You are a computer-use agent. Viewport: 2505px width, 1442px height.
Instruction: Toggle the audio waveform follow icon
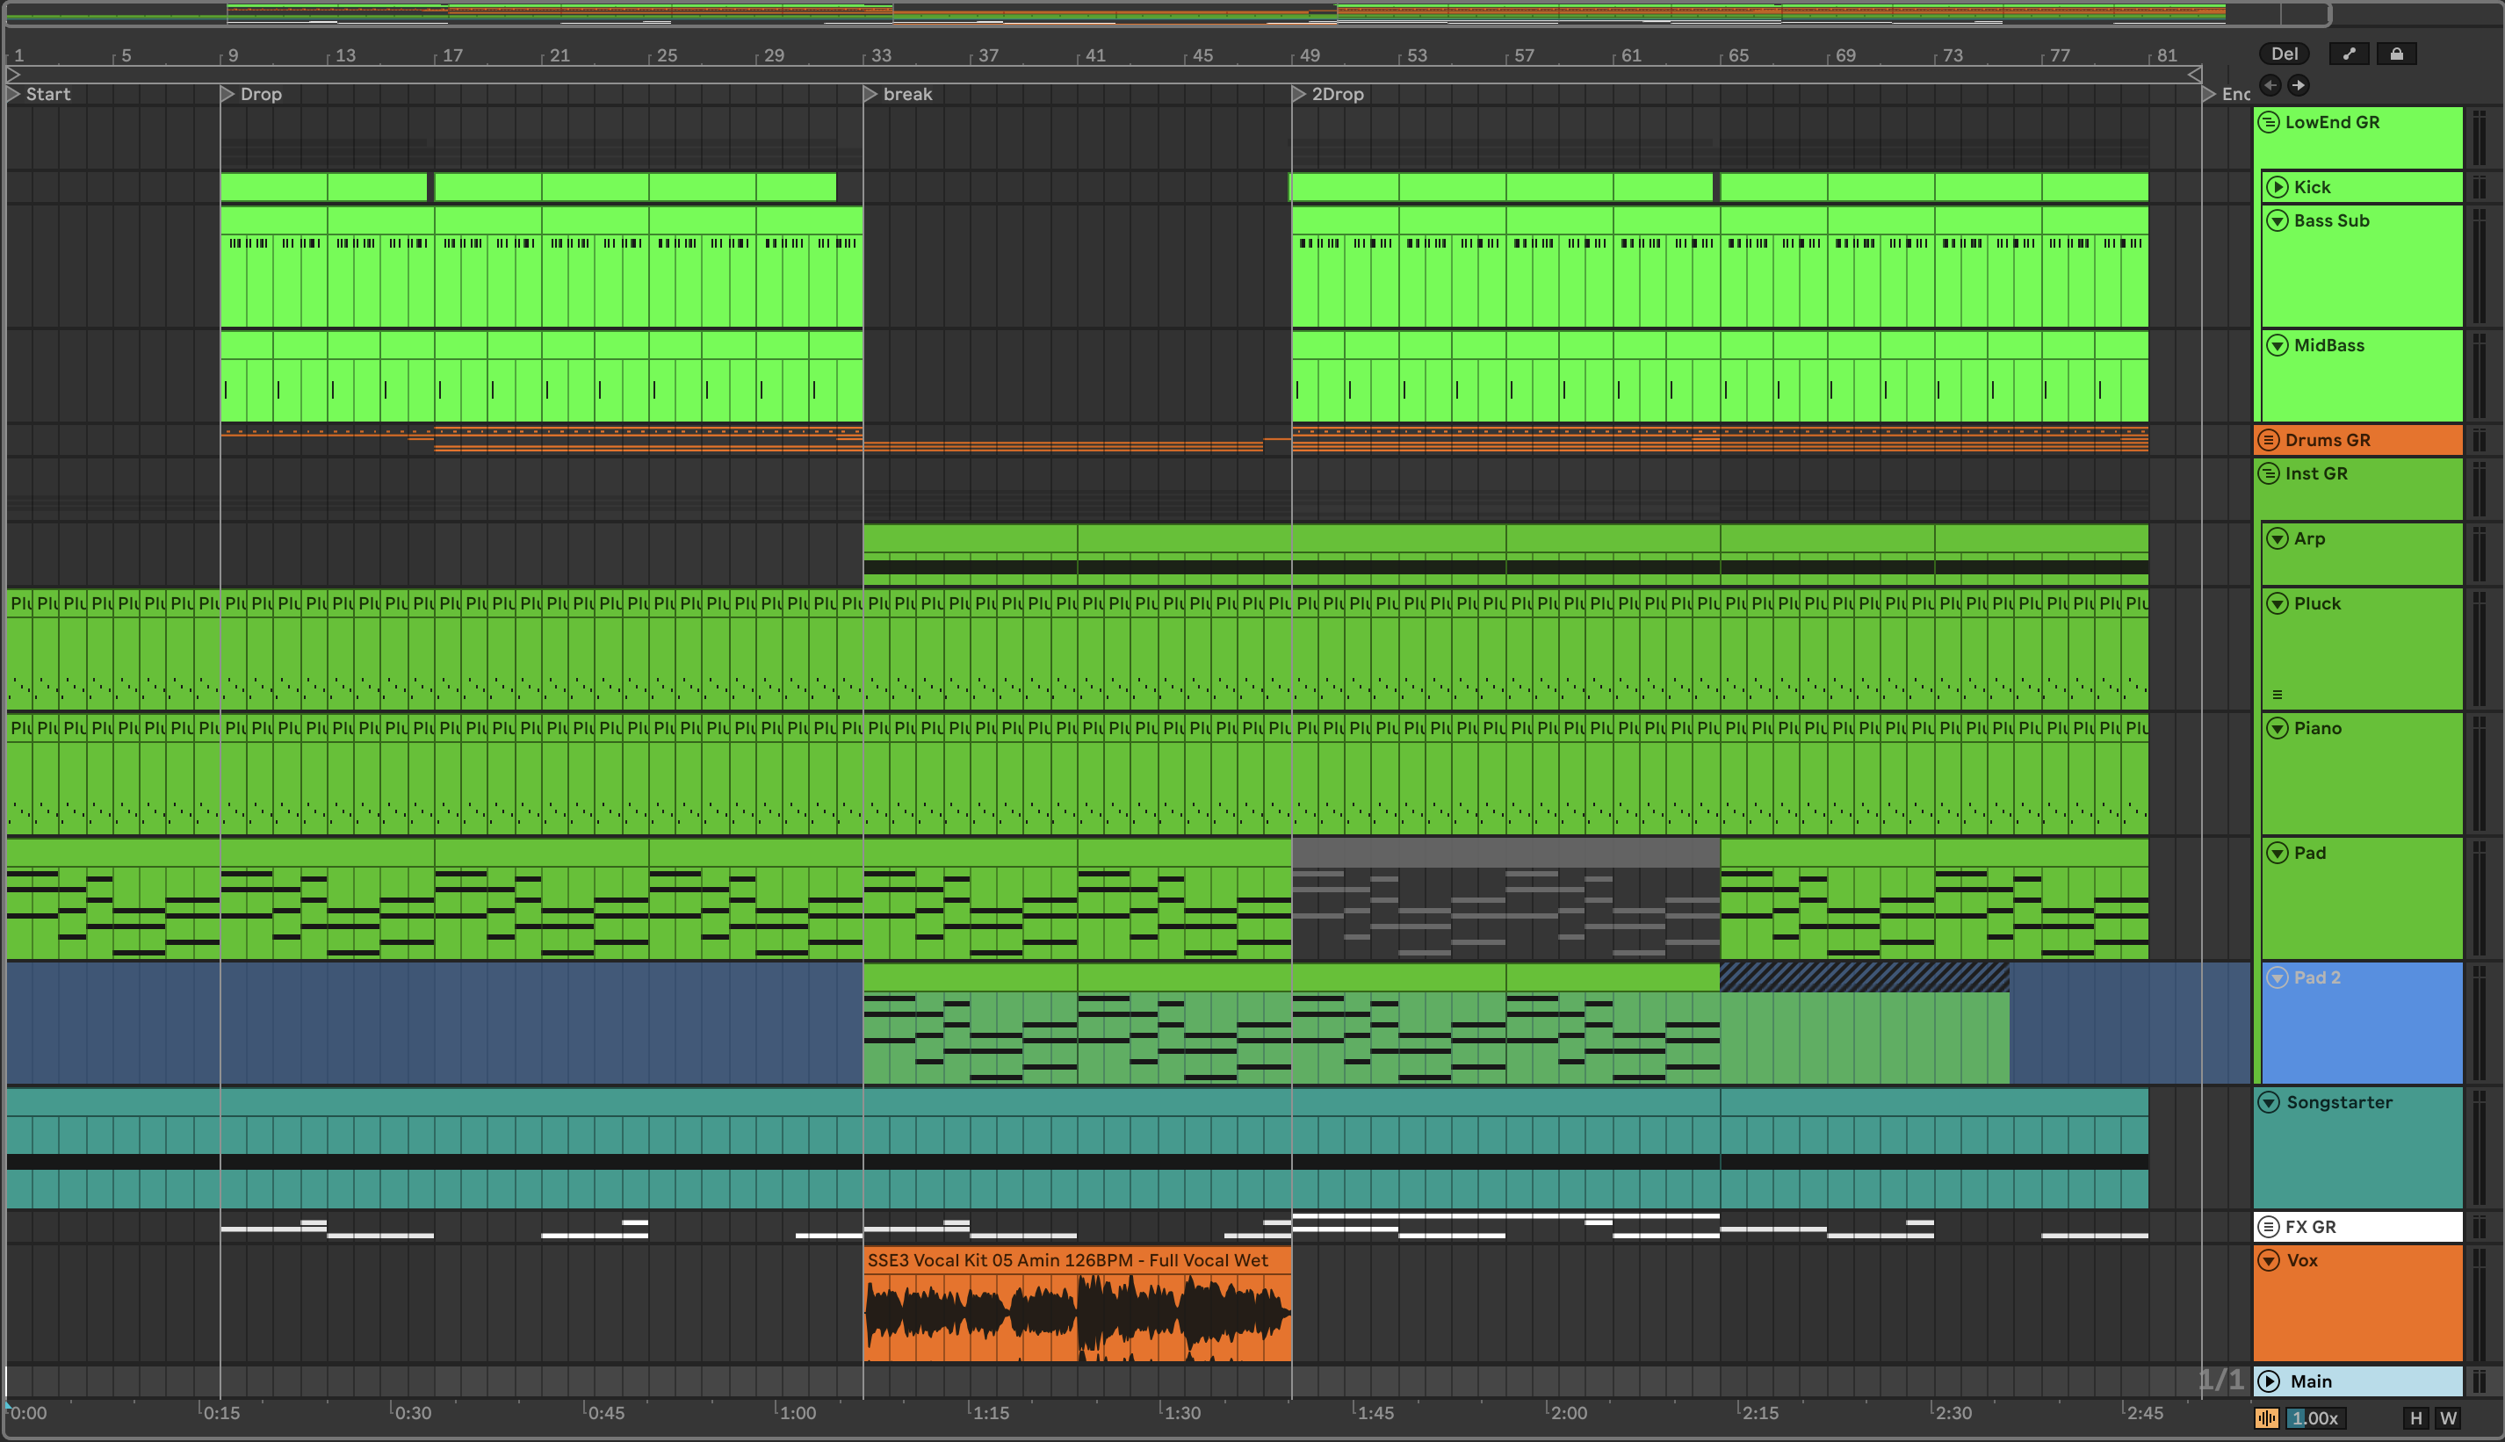point(2266,1418)
